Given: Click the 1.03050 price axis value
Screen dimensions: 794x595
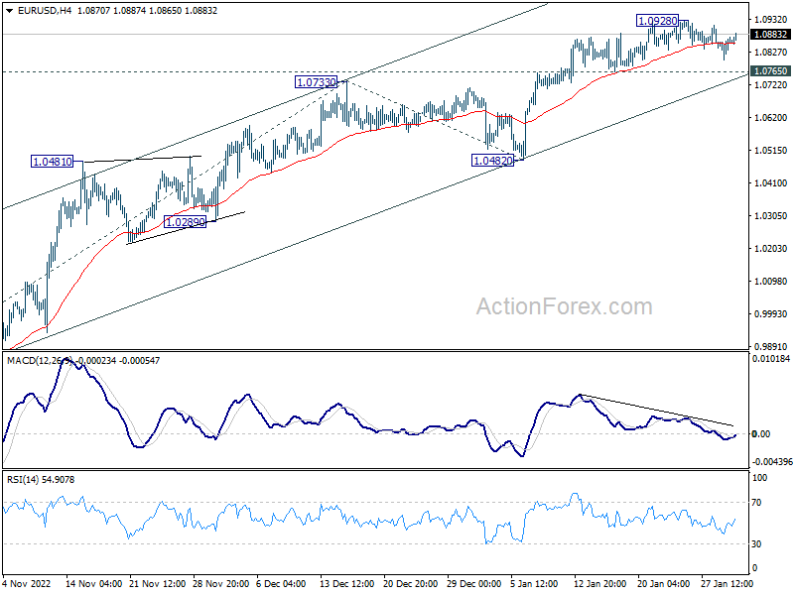Looking at the screenshot, I should coord(771,216).
